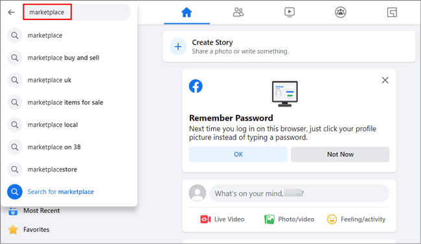Click the profile avatar beside post box
Viewport: 421px width, 244px height.
point(198,193)
